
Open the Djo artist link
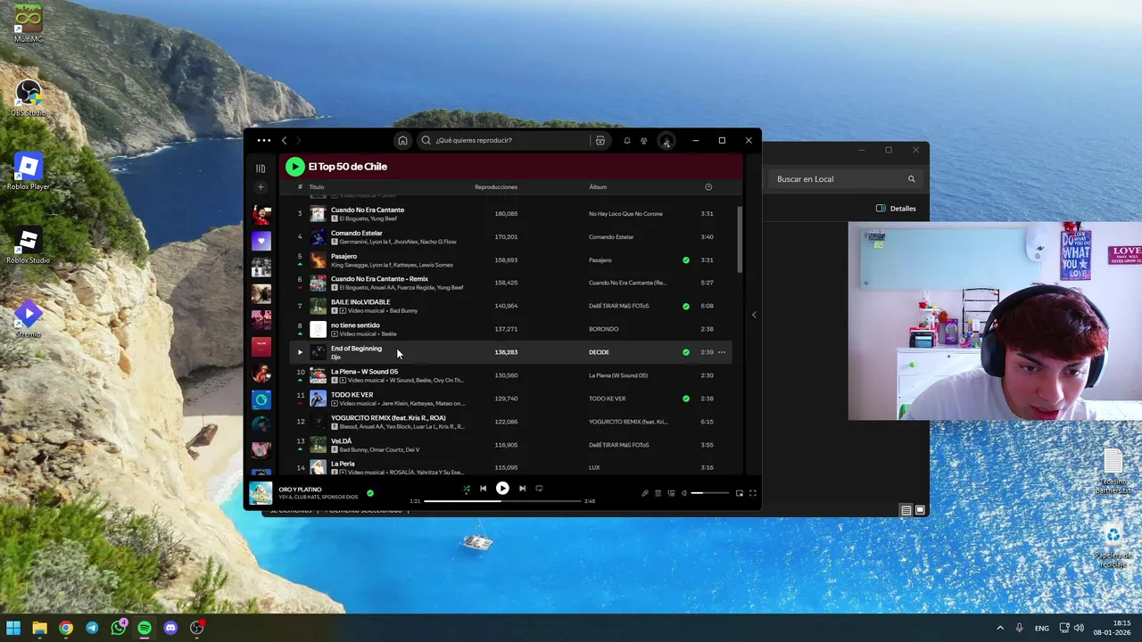pyautogui.click(x=335, y=358)
